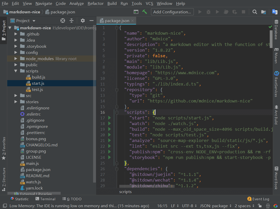Fold the scripts block in the gutter
Image resolution: width=280 pixels, height=209 pixels.
tap(117, 112)
